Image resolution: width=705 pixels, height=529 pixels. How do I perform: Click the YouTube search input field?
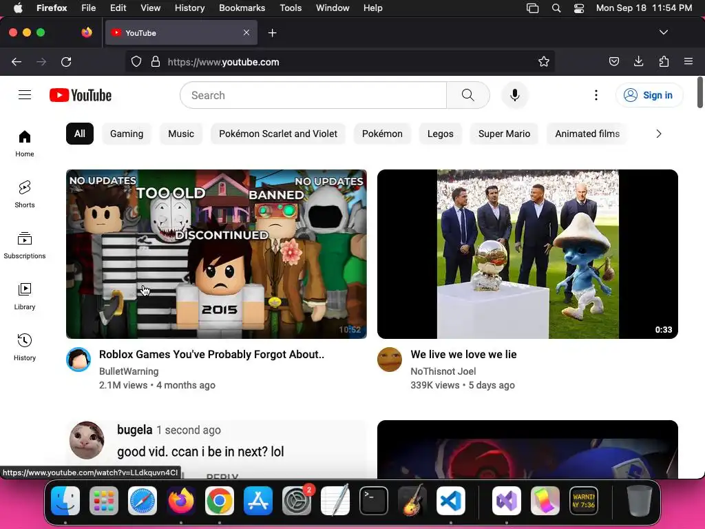point(313,95)
